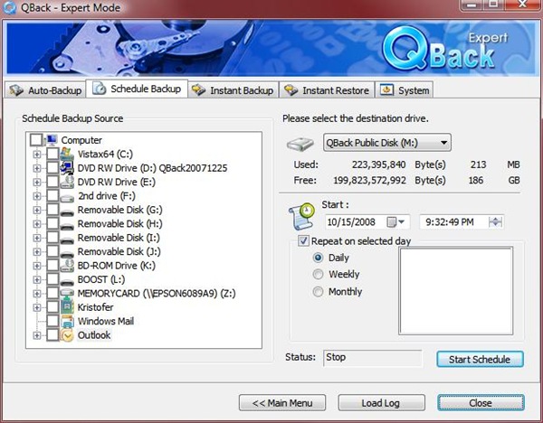Select the Weekly radio button
The height and width of the screenshot is (423, 543).
(x=317, y=275)
